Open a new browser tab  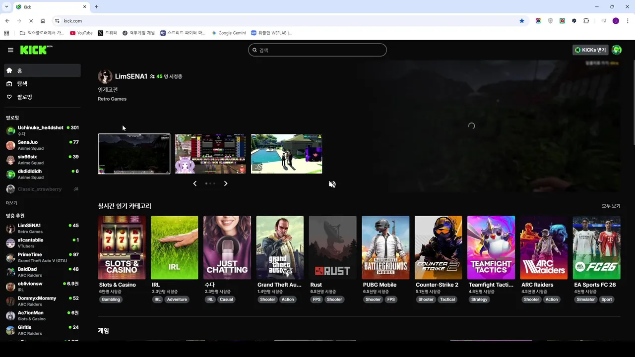96,6
